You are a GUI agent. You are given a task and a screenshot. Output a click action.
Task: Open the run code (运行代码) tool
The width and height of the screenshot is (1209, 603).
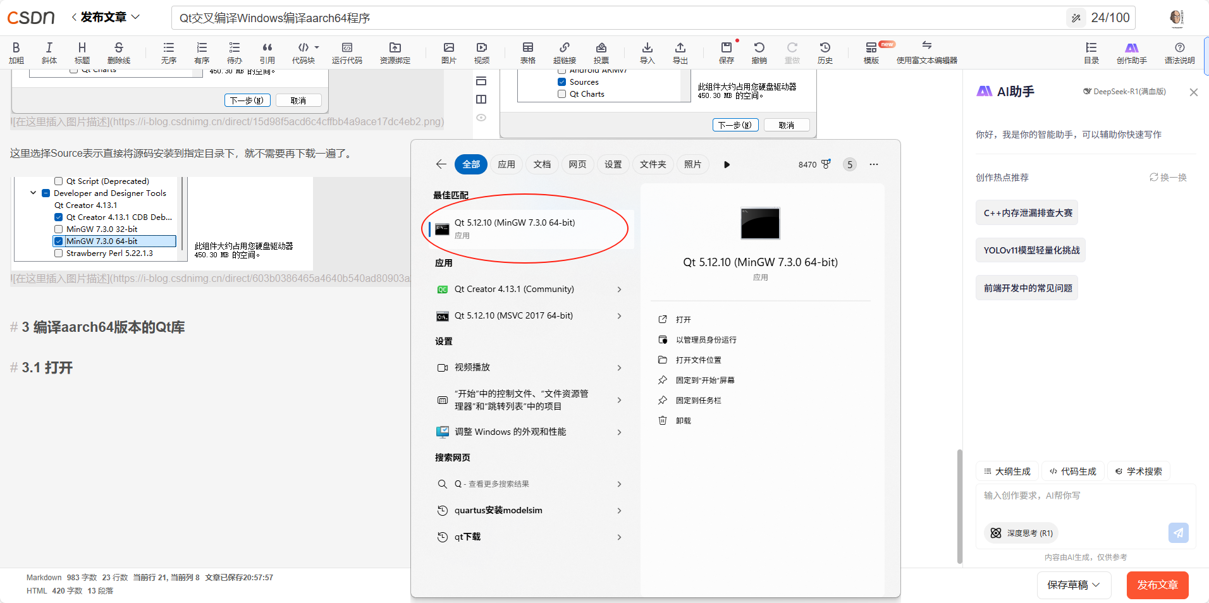tap(347, 52)
